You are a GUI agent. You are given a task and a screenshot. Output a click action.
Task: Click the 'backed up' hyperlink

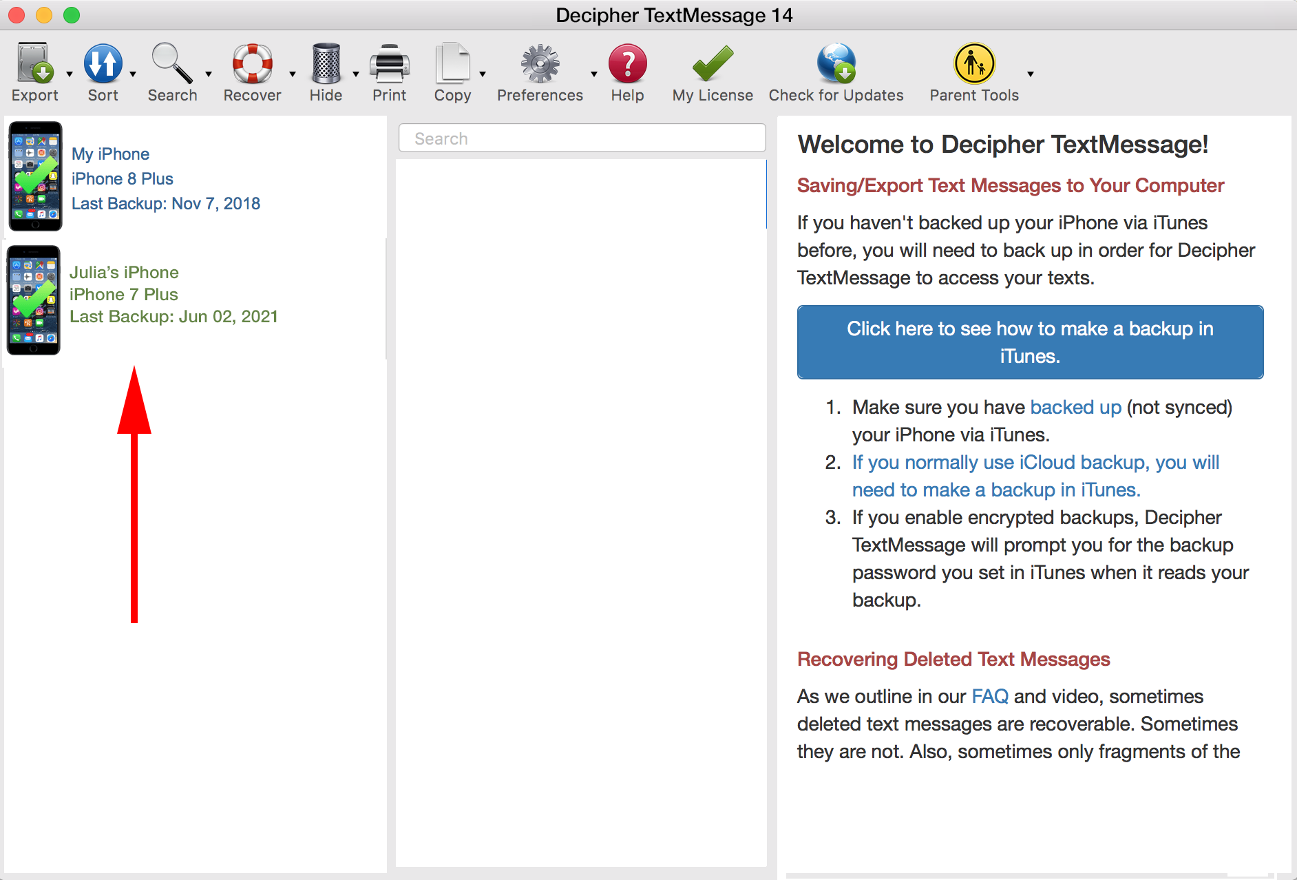(x=1075, y=407)
